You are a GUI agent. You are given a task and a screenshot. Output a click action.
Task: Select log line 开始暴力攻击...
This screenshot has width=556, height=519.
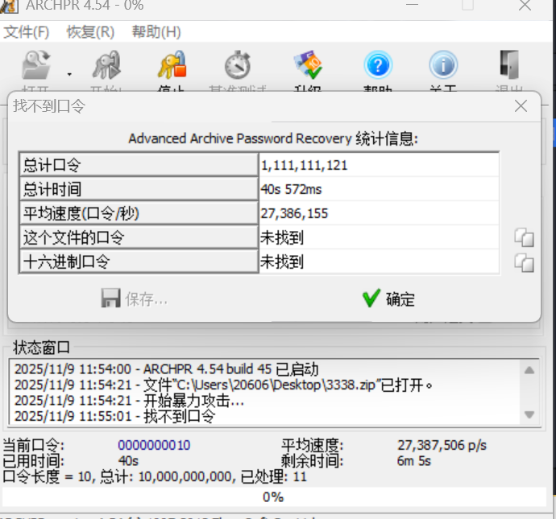click(129, 401)
